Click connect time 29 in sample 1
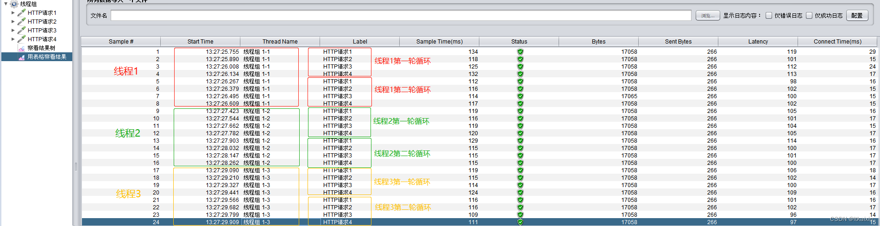The image size is (880, 226). (873, 52)
